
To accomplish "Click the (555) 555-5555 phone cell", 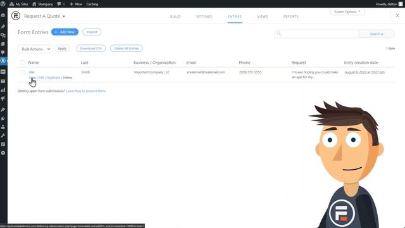I will 251,72.
